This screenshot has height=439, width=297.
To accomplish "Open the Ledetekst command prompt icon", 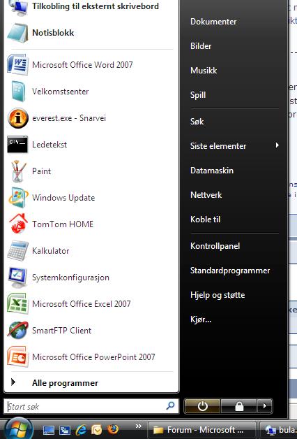I will tap(17, 145).
